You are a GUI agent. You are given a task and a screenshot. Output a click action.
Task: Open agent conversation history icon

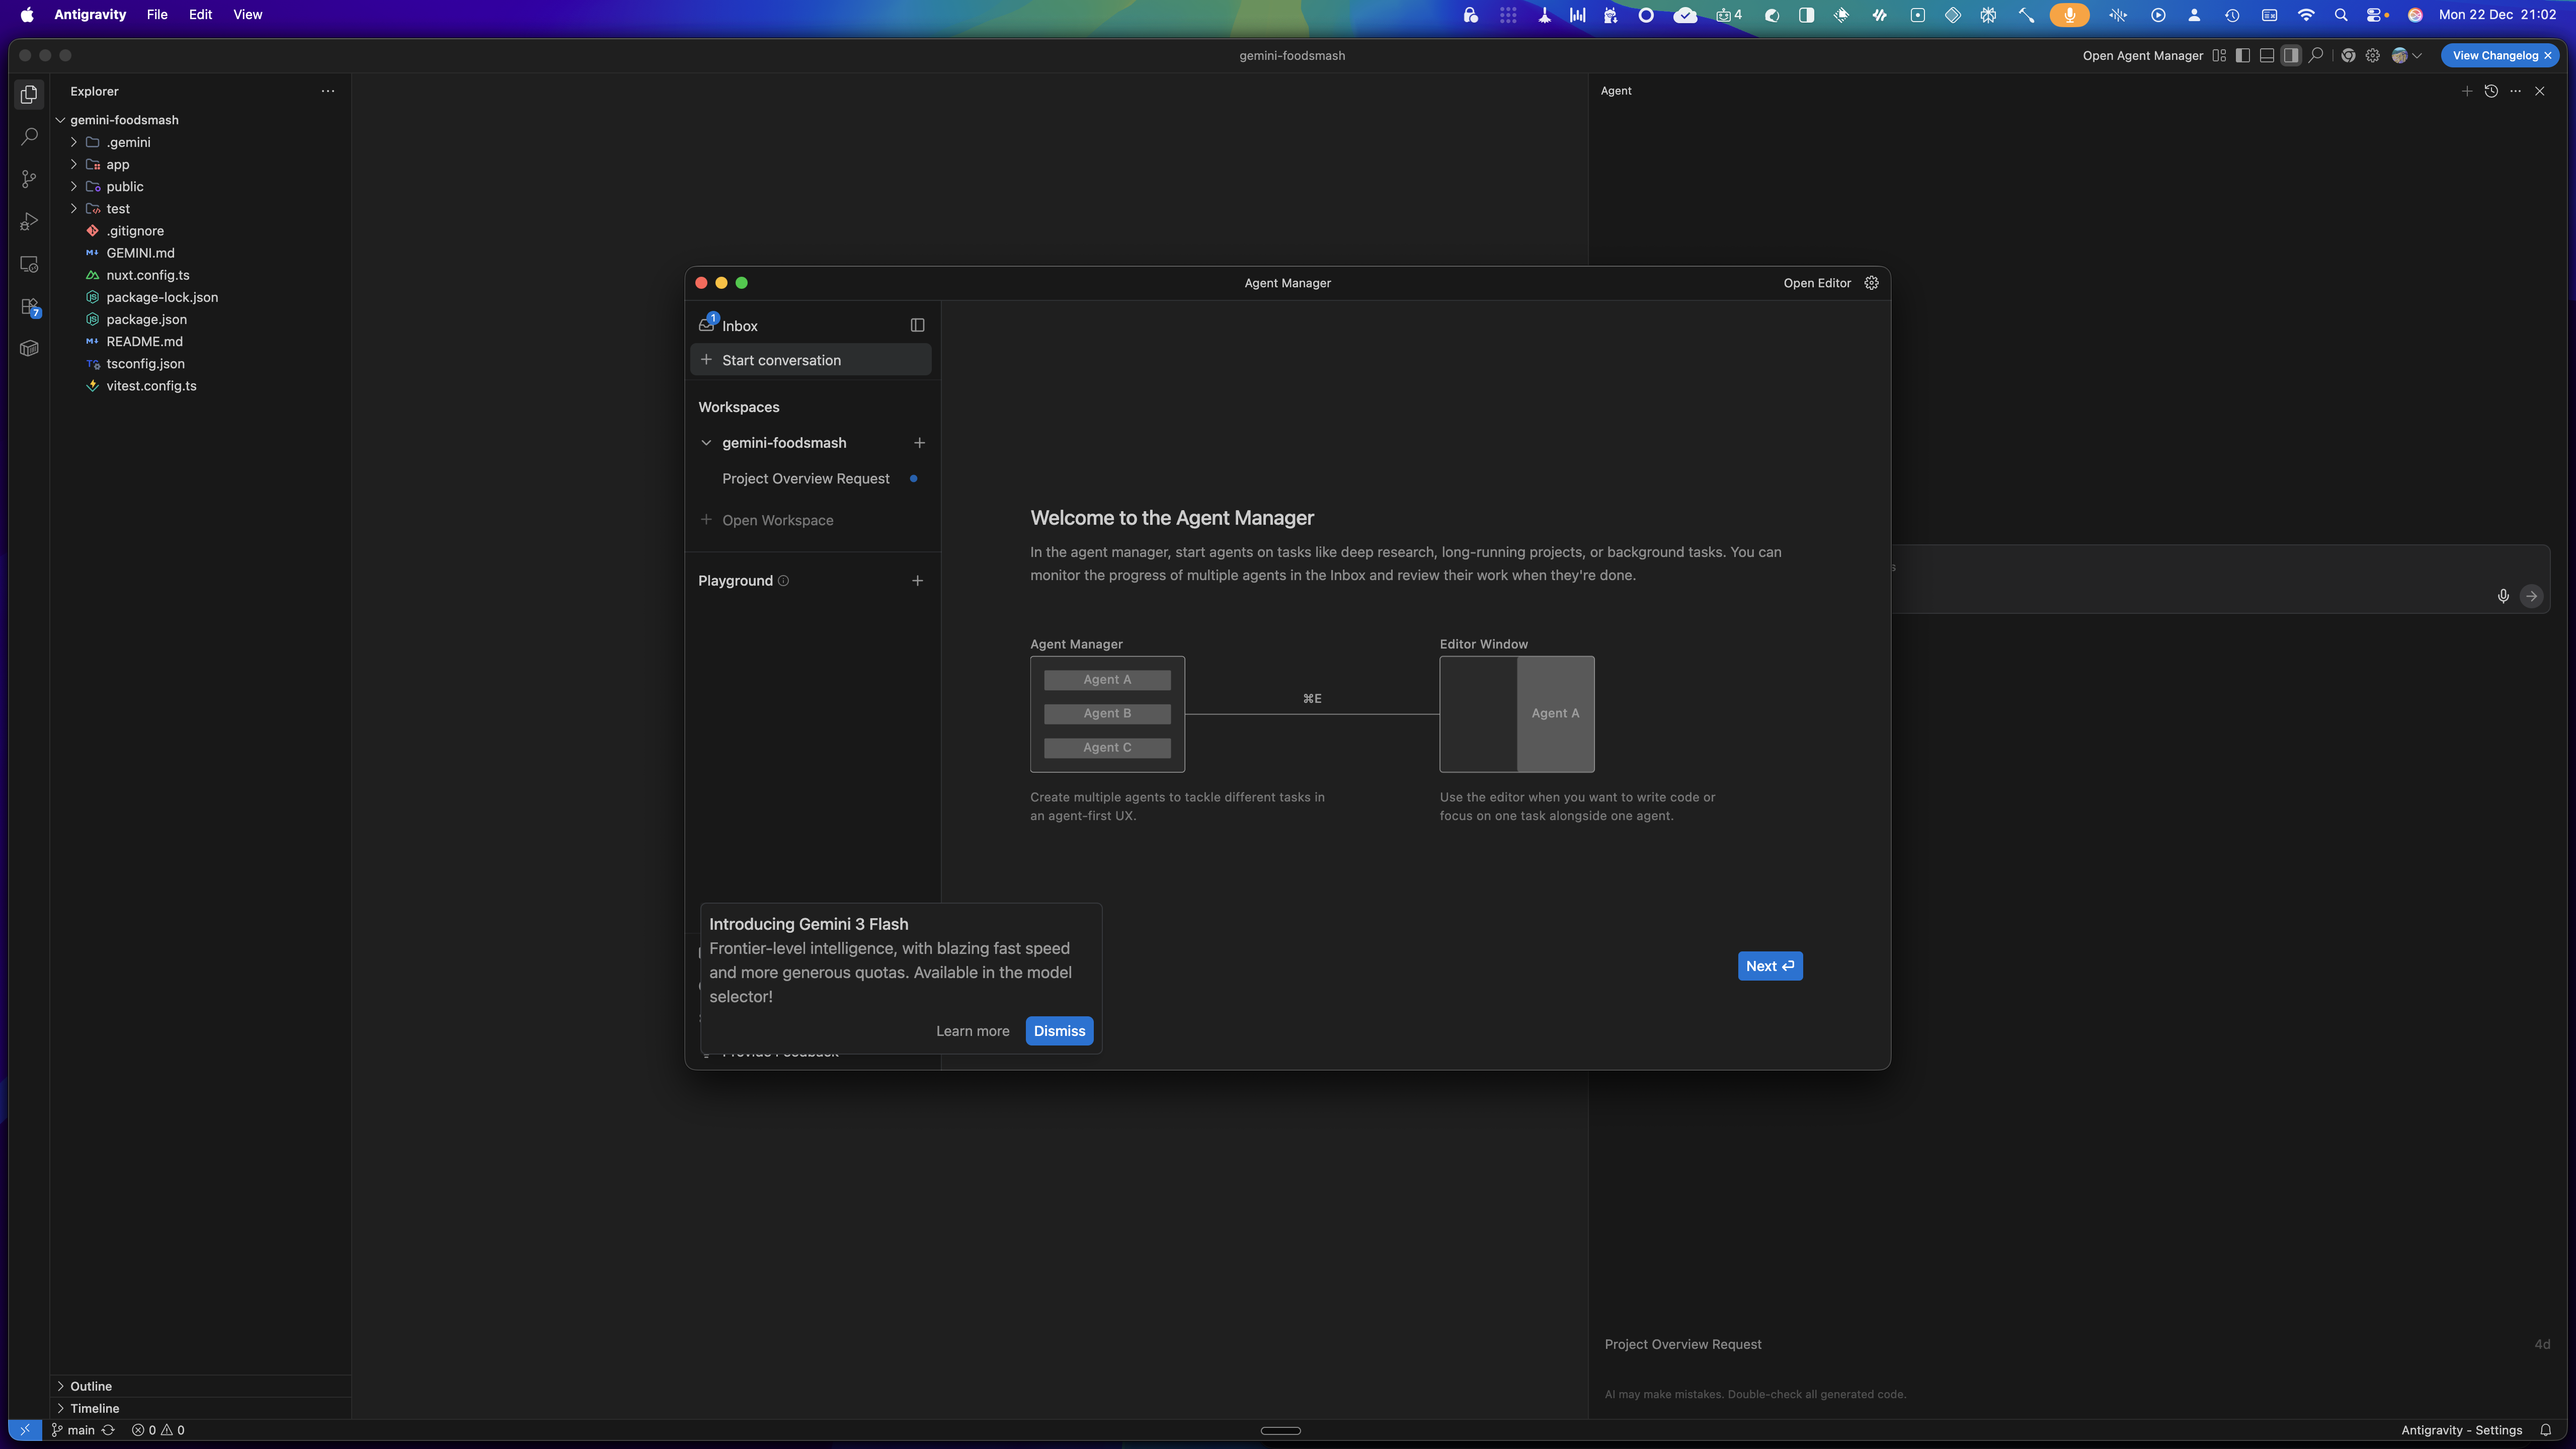pos(2491,91)
